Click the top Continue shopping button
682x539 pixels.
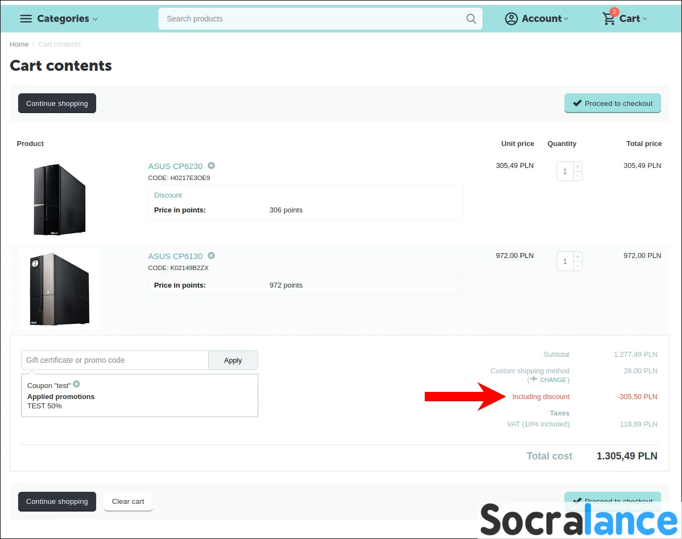point(57,103)
